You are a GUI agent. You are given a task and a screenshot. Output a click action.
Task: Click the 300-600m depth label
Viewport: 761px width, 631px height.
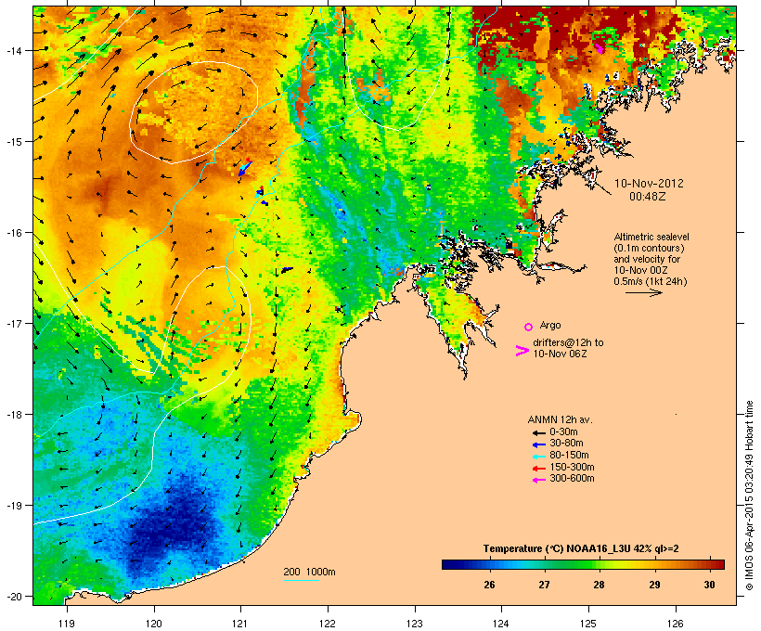(x=572, y=479)
